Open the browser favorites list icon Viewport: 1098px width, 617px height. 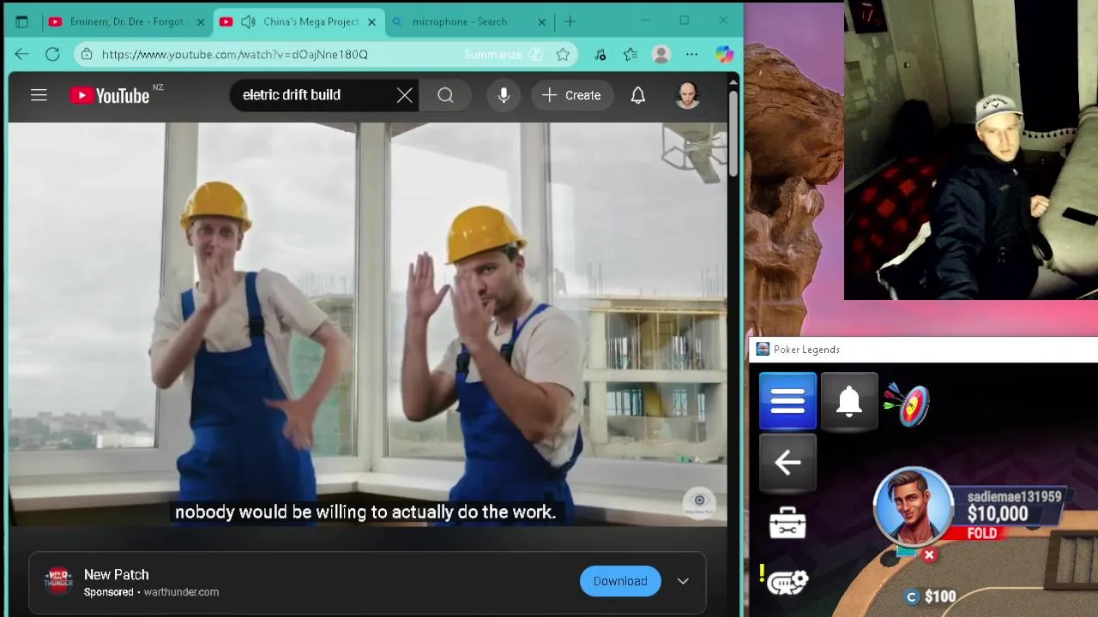tap(630, 54)
